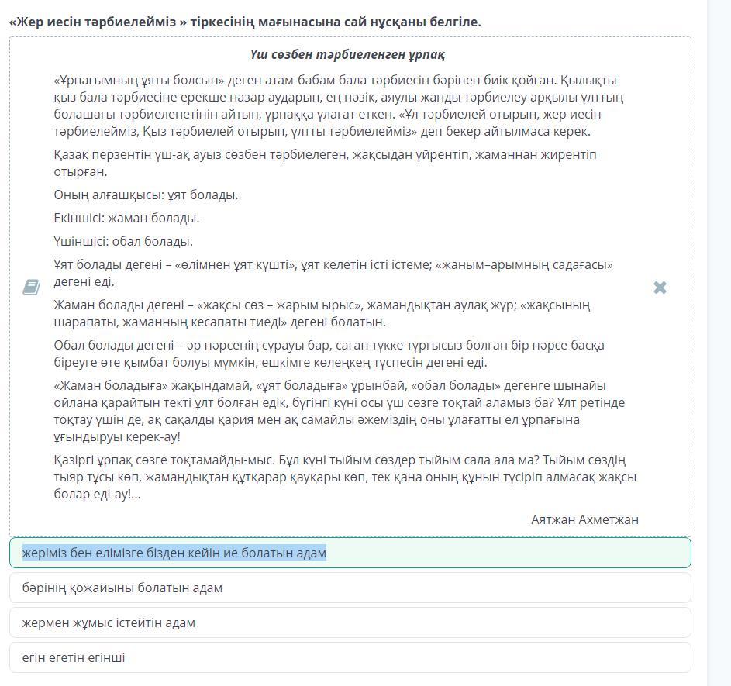Click the paragraph starting «Қазіргі ұрпақ сөзге тоқтамайды-мыс»
The width and height of the screenshot is (731, 686).
pyautogui.click(x=345, y=477)
